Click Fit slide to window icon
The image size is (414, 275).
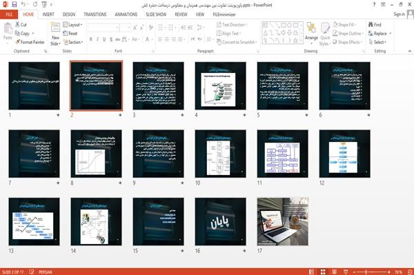[x=410, y=272]
